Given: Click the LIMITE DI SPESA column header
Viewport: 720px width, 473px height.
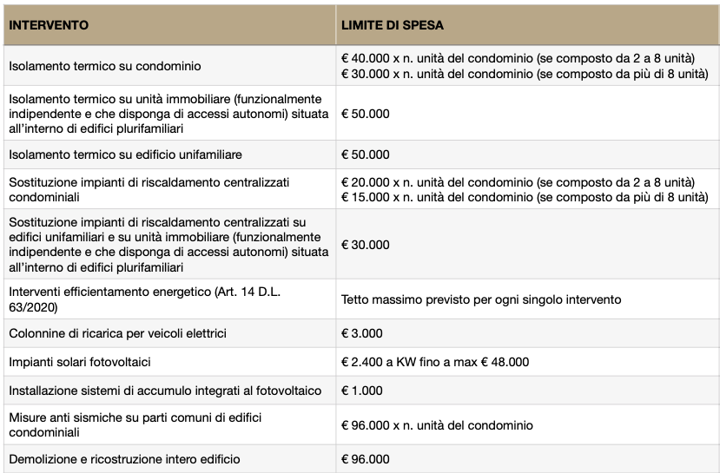Looking at the screenshot, I should pyautogui.click(x=393, y=25).
